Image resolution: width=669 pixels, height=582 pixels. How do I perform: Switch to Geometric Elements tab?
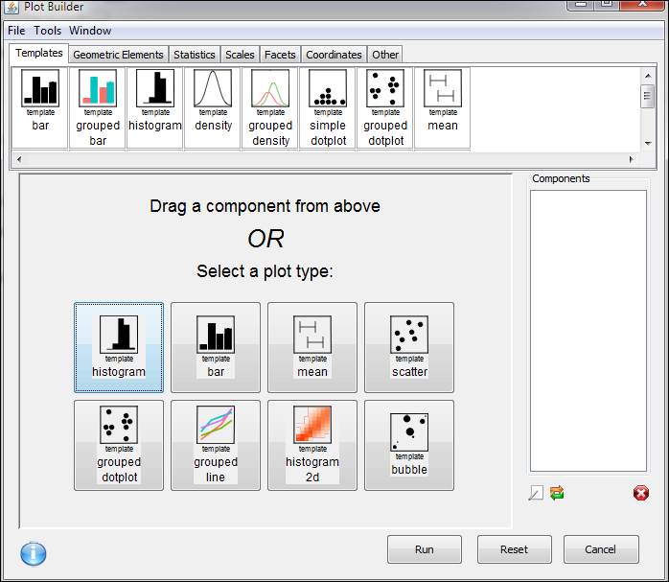pos(118,55)
